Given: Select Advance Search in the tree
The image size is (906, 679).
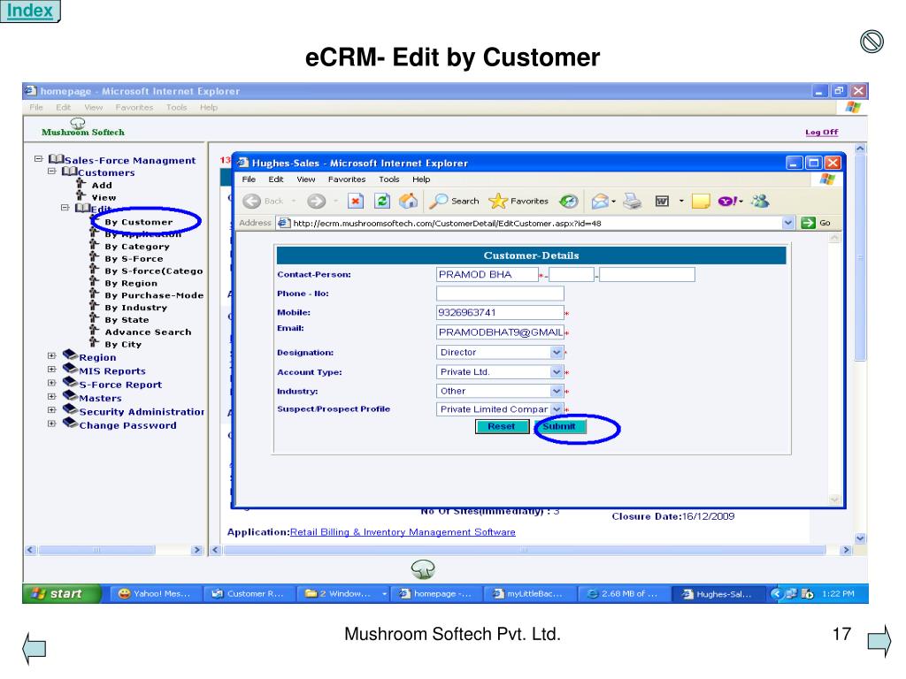Looking at the screenshot, I should click(148, 332).
